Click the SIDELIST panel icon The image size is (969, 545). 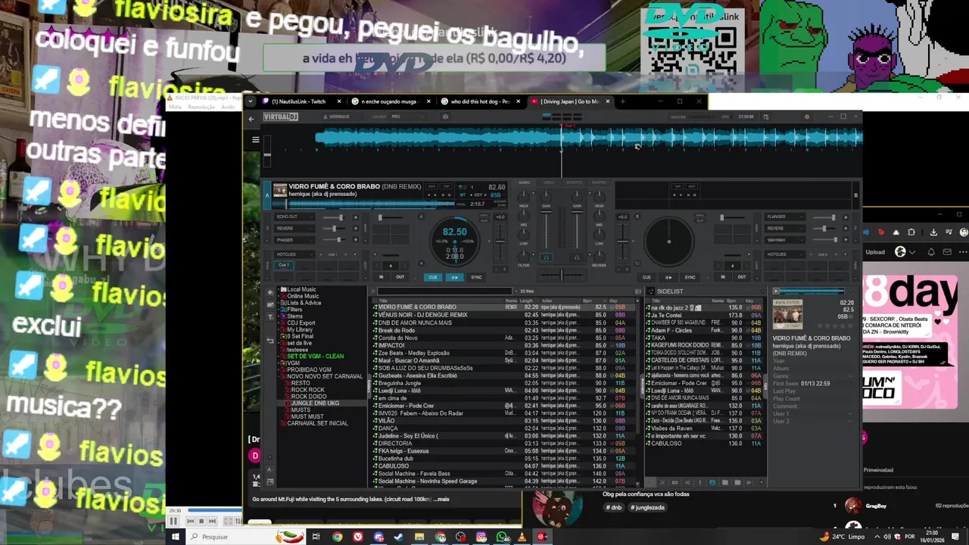point(651,291)
